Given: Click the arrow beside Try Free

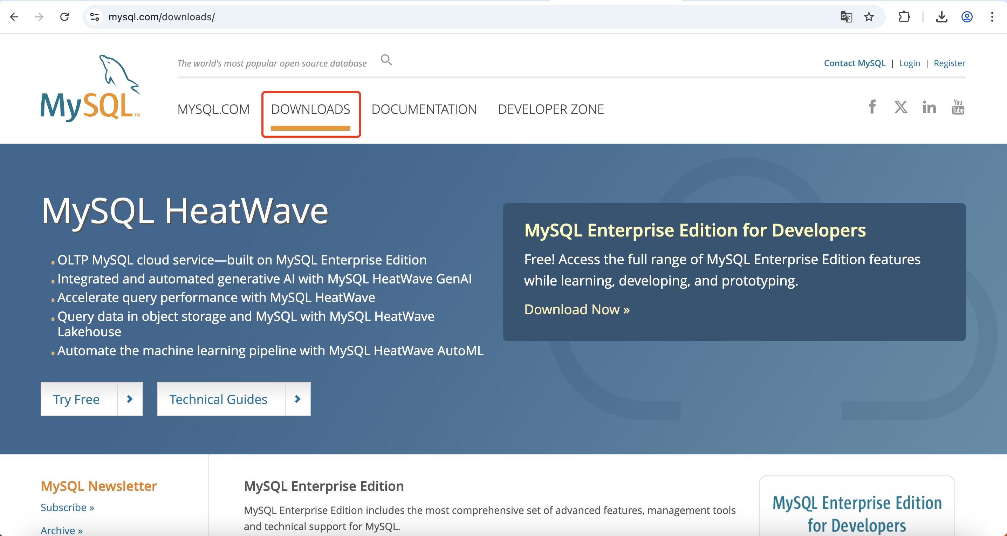Looking at the screenshot, I should pos(130,399).
